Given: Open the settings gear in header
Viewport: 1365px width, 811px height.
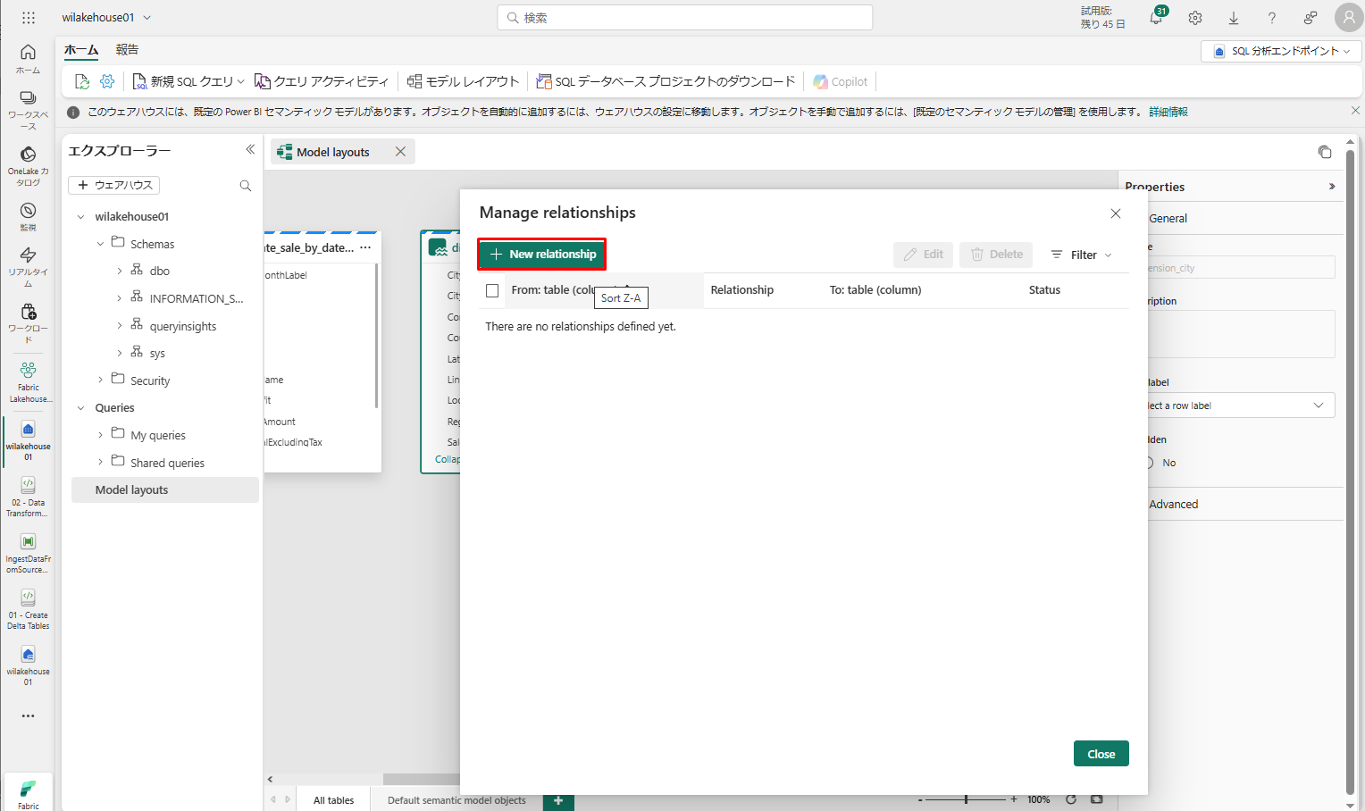Looking at the screenshot, I should click(1195, 18).
